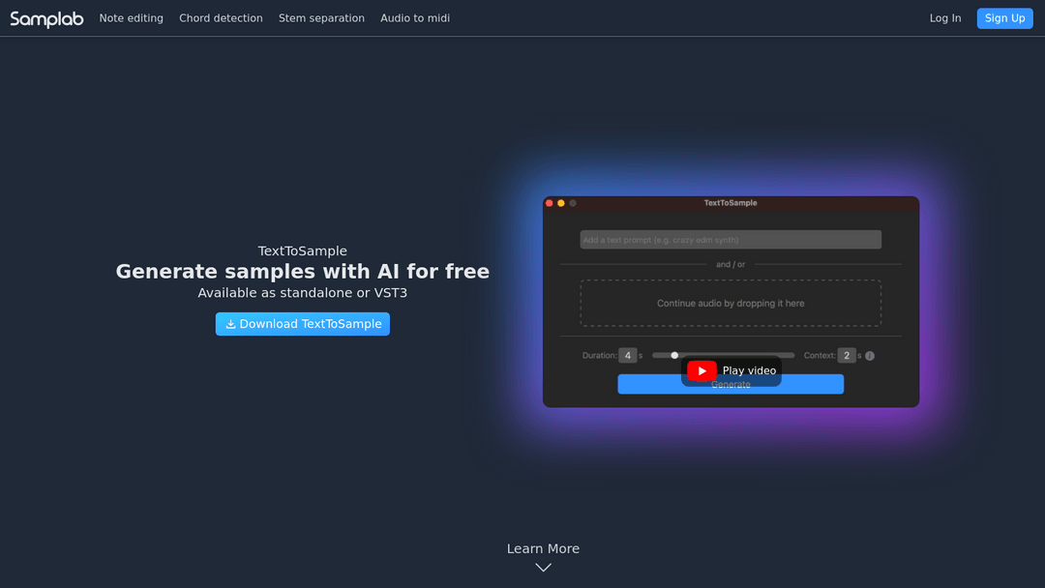Open the Samplab logo home link
This screenshot has width=1045, height=588.
tap(46, 18)
